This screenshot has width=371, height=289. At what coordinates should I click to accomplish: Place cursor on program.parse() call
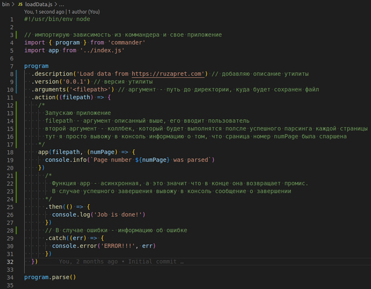[50, 277]
